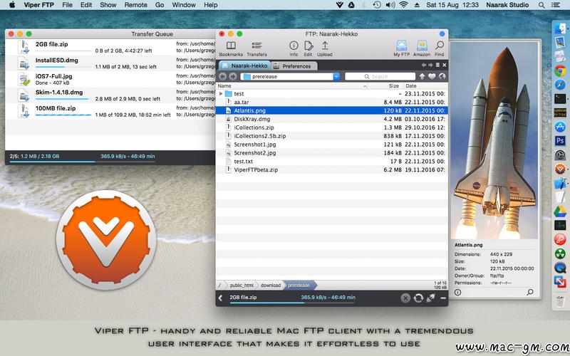Click info icon in preview panel

click(457, 292)
